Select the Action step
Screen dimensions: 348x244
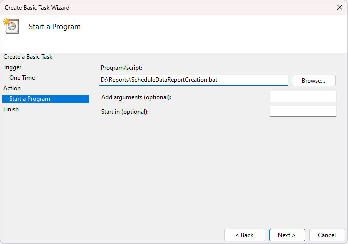click(x=12, y=88)
